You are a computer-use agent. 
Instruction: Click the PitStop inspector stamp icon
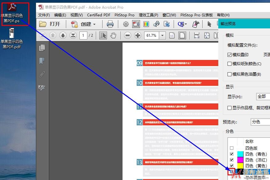(196, 24)
